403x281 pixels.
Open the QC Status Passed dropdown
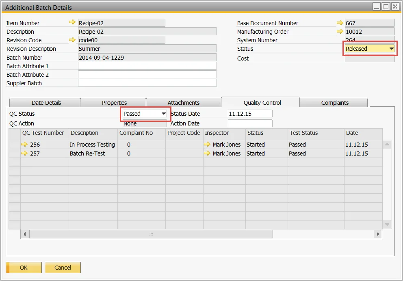coord(163,114)
